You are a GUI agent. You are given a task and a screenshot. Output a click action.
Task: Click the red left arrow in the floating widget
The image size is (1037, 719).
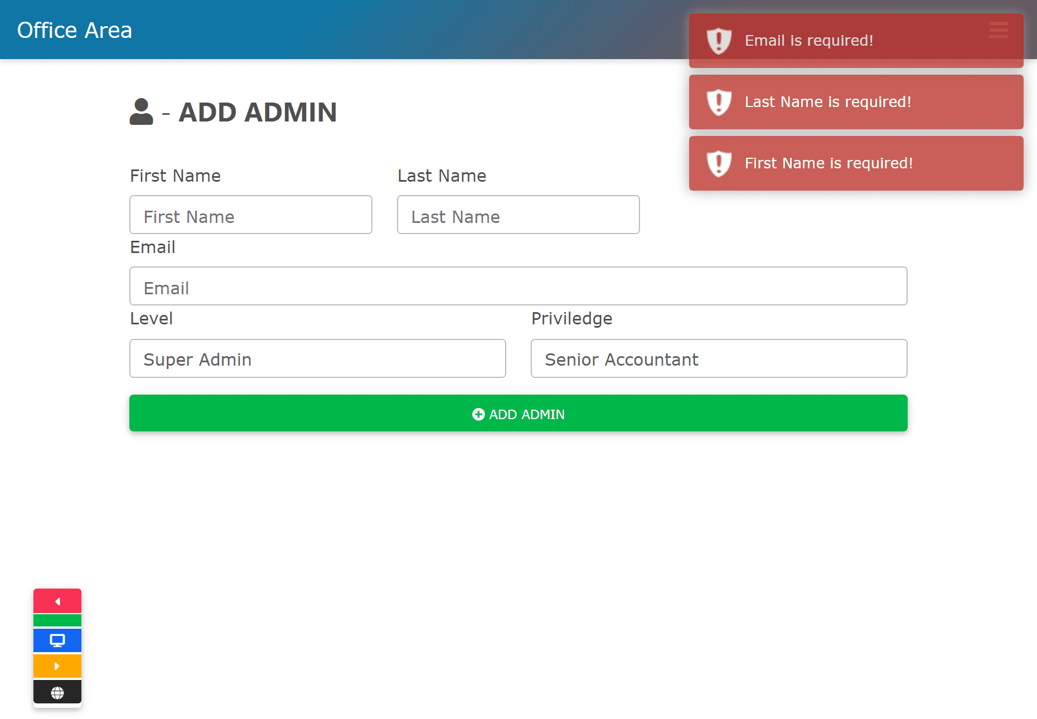[x=57, y=601]
